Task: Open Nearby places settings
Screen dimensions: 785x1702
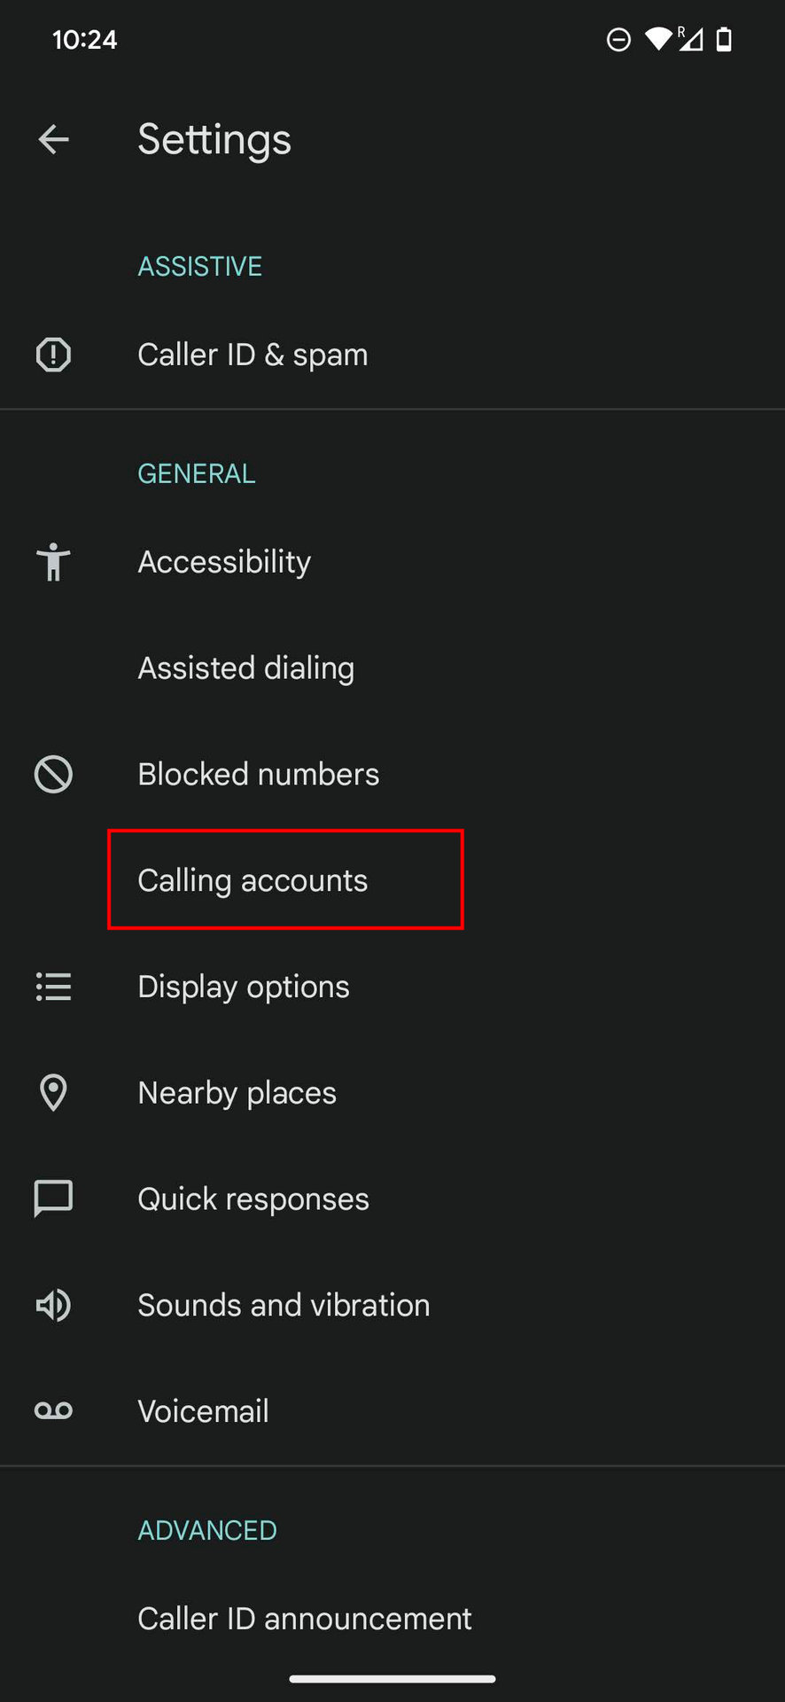Action: click(237, 1093)
